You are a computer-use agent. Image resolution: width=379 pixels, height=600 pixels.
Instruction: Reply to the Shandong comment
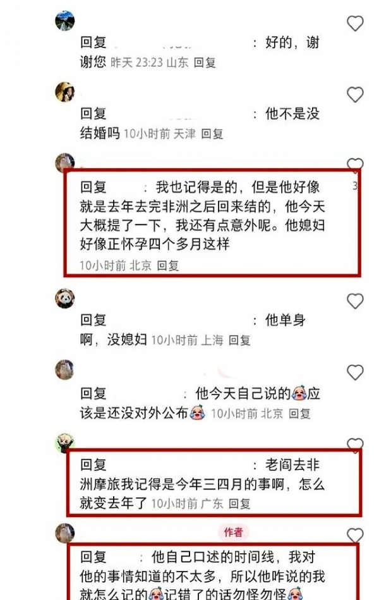(205, 62)
